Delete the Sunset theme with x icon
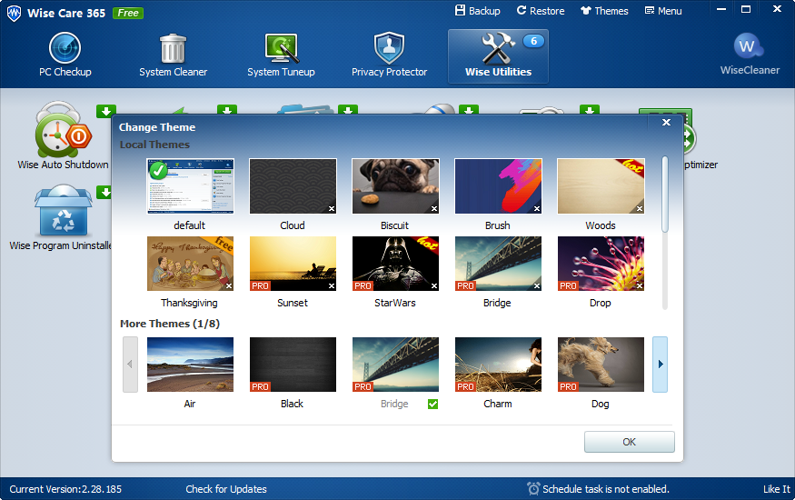Screen dimensions: 795x500 [331, 286]
